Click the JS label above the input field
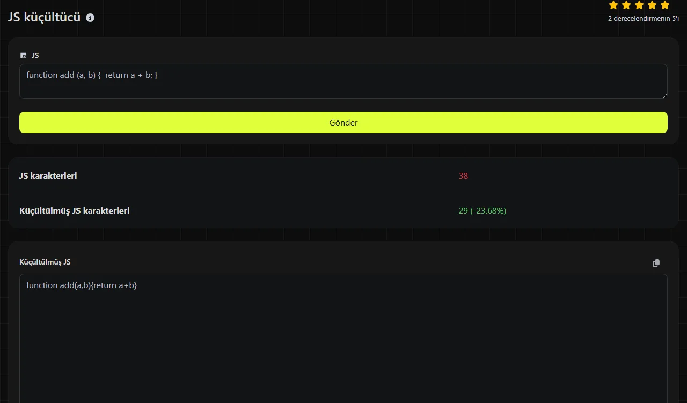Image resolution: width=687 pixels, height=403 pixels. 35,55
